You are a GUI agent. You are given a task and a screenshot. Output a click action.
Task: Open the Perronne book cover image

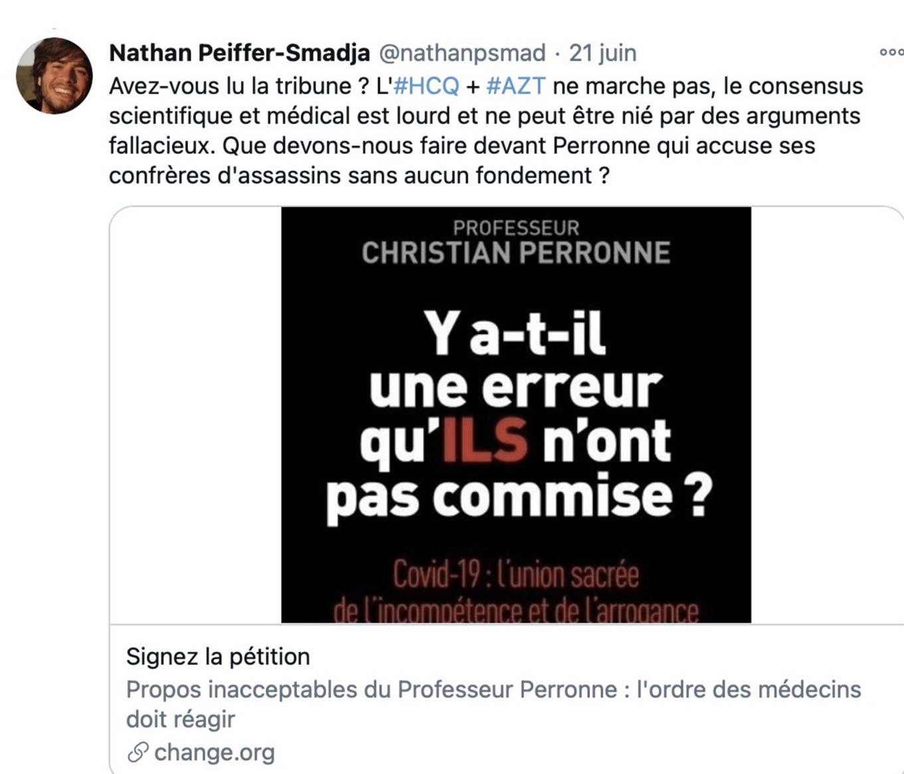coord(516,415)
